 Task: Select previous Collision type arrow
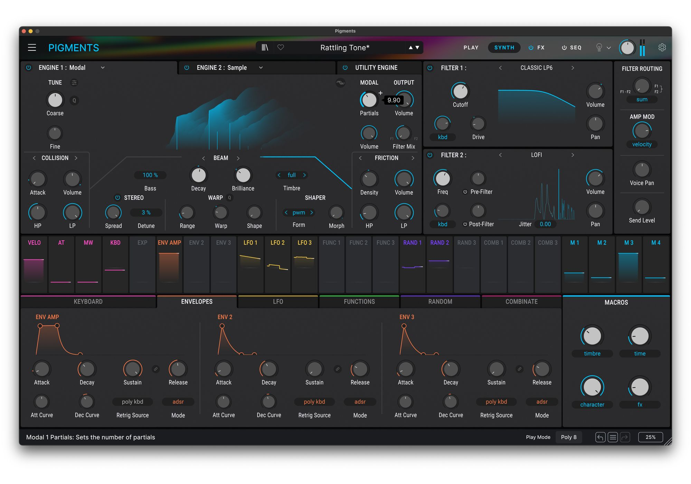[34, 158]
